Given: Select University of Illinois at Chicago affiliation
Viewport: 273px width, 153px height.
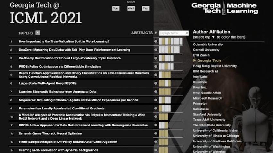Looking at the screenshot, I should pos(216,136).
